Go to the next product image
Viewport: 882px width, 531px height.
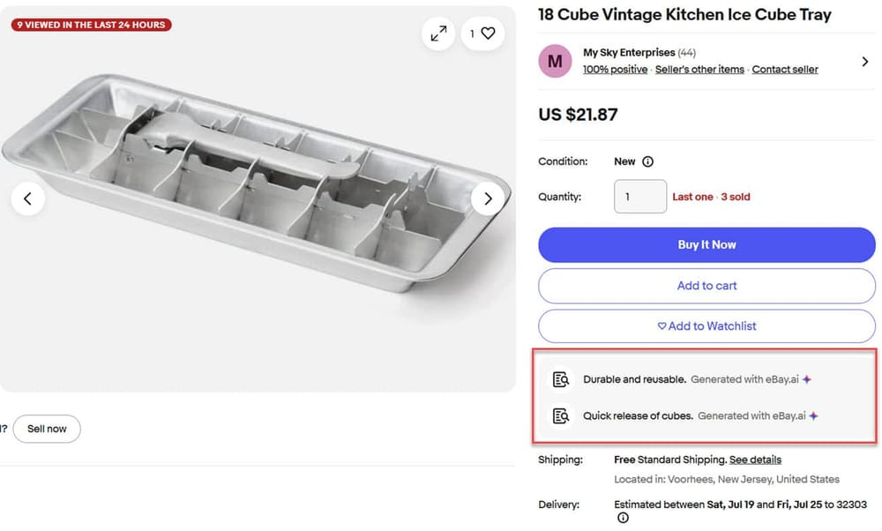click(488, 198)
